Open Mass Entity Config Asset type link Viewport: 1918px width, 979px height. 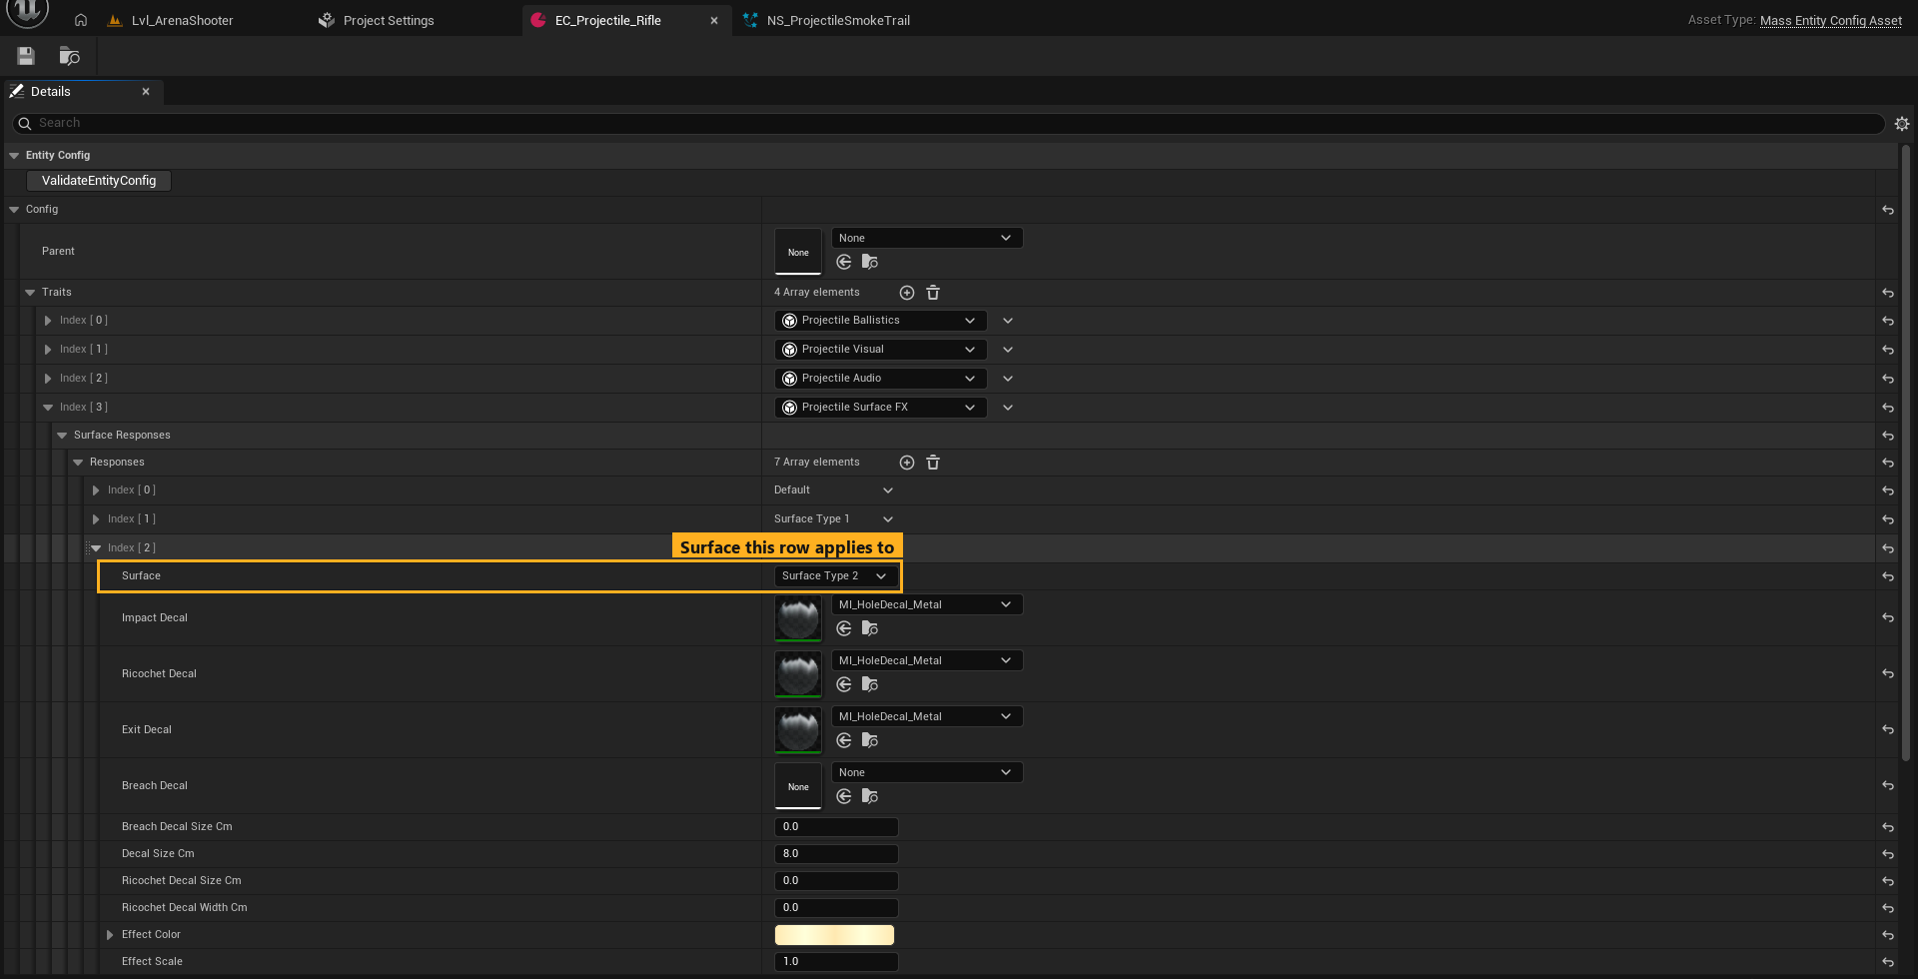tap(1830, 20)
